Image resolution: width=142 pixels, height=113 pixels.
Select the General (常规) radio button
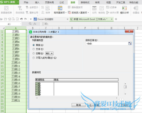click(x=34, y=45)
